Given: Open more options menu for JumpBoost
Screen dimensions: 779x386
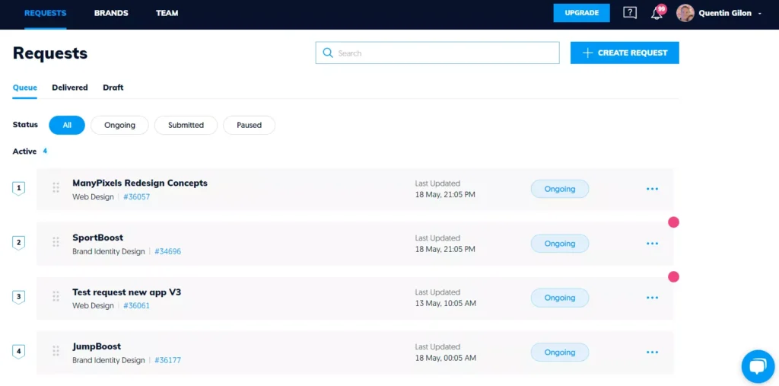Looking at the screenshot, I should [x=652, y=353].
